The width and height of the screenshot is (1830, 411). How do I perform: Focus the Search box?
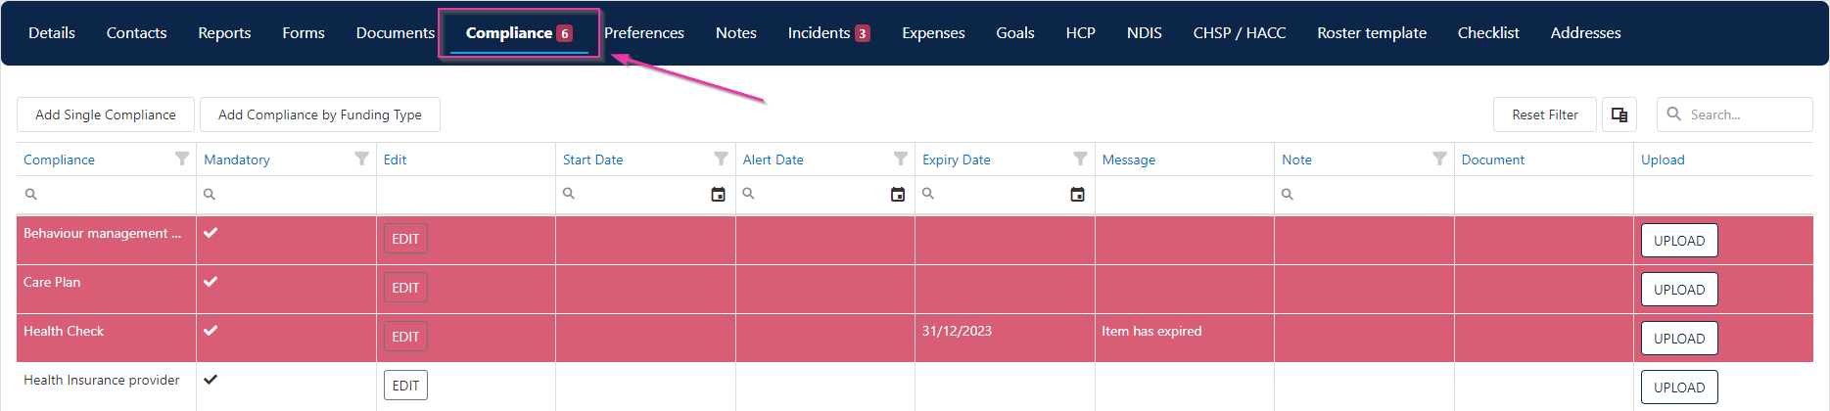(x=1735, y=114)
